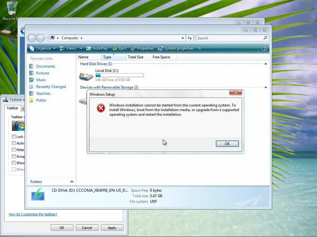Click Local Disk (C:) capacity bar
Image resolution: width=317 pixels, height=237 pixels.
(119, 75)
